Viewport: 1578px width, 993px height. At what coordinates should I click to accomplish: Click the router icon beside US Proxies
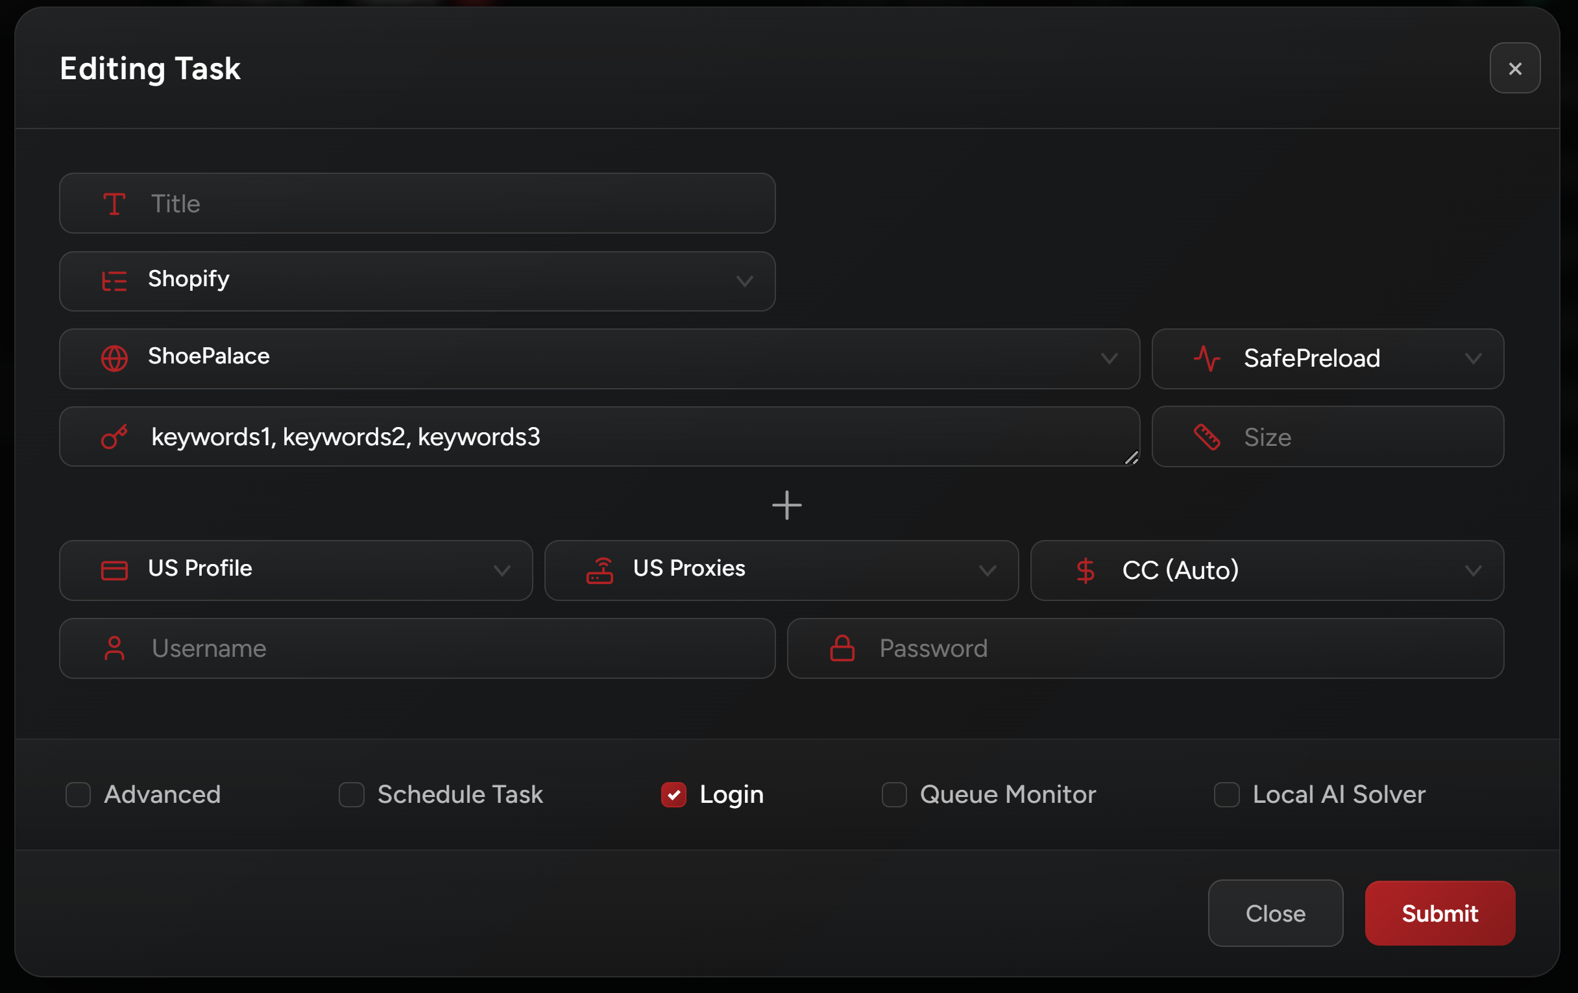coord(600,570)
